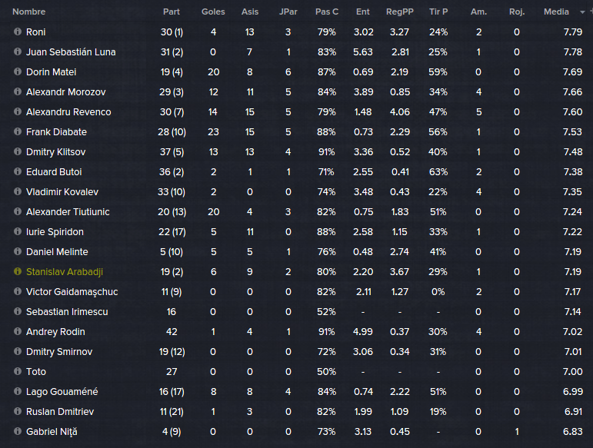
Task: Open info icon for Frank Diabate
Action: pyautogui.click(x=18, y=131)
